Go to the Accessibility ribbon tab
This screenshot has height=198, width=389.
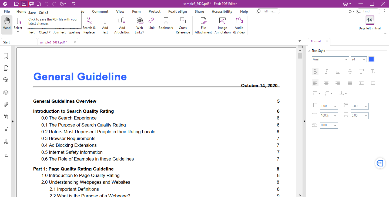222,11
